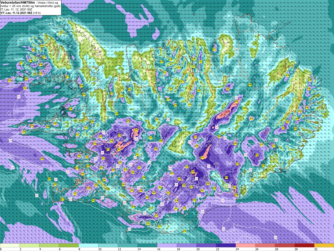334x251 pixels.
Task: Pick the violet 20–22 legend swatch
Action: pos(206,246)
